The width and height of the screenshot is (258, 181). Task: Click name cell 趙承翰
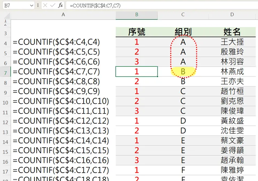(232, 160)
